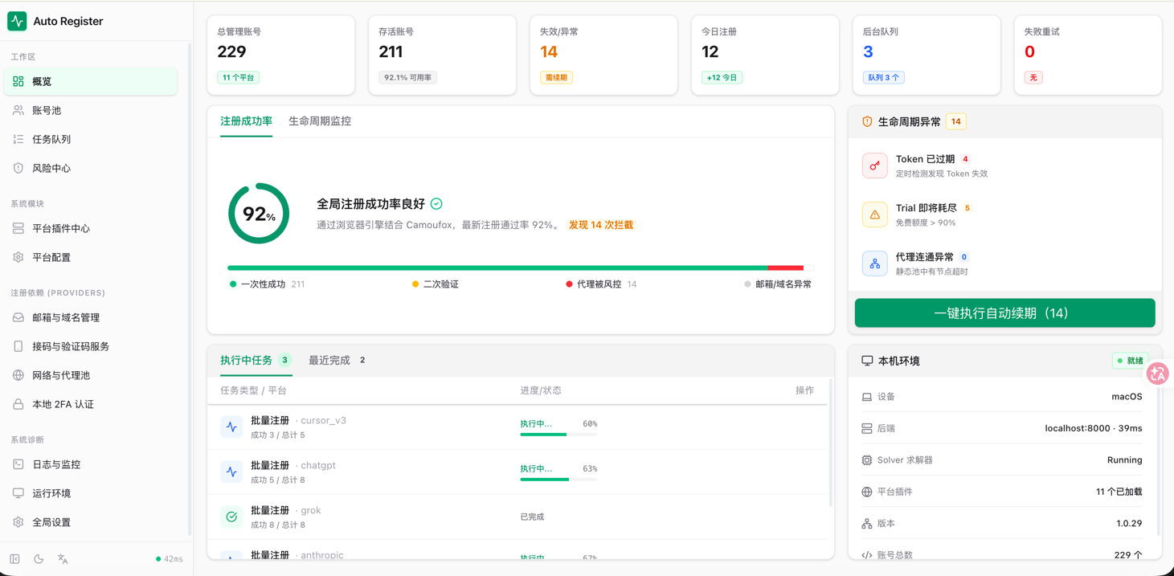The width and height of the screenshot is (1174, 576).
Task: Click the localhost:8000 · 39ms backend value
Action: 1093,429
